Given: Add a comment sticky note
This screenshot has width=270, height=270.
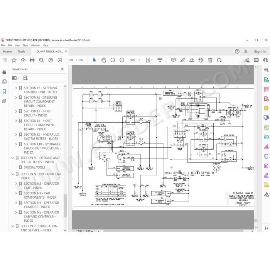Looking at the screenshot, I should pos(174,60).
